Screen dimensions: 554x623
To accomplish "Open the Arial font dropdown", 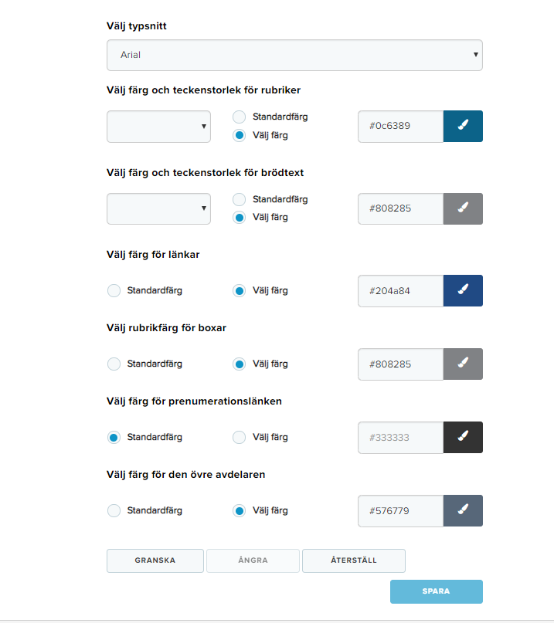I will pyautogui.click(x=294, y=56).
